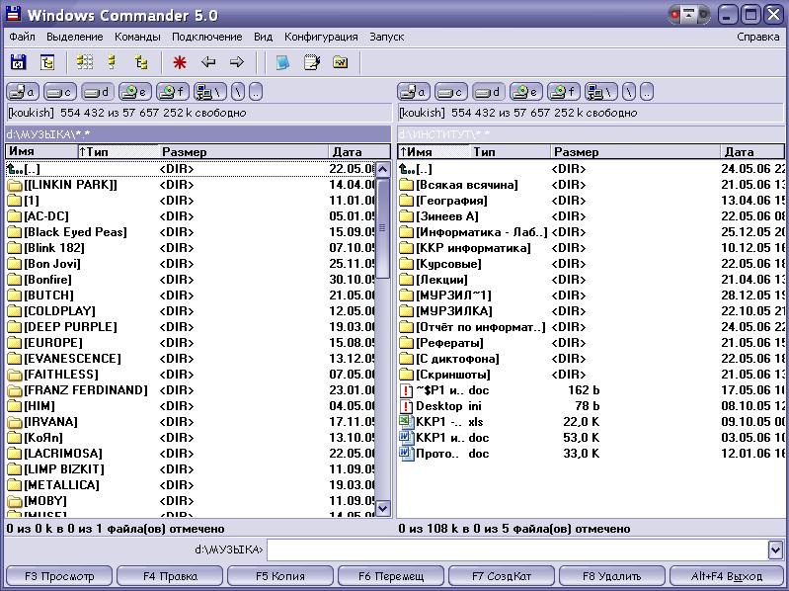Open the Выделение menu
This screenshot has width=789, height=591.
pyautogui.click(x=75, y=37)
